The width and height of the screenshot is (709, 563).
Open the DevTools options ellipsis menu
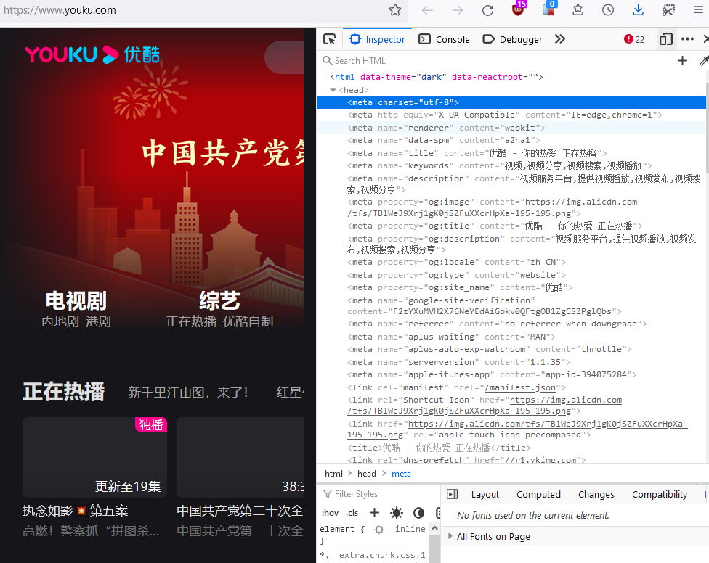(x=687, y=39)
